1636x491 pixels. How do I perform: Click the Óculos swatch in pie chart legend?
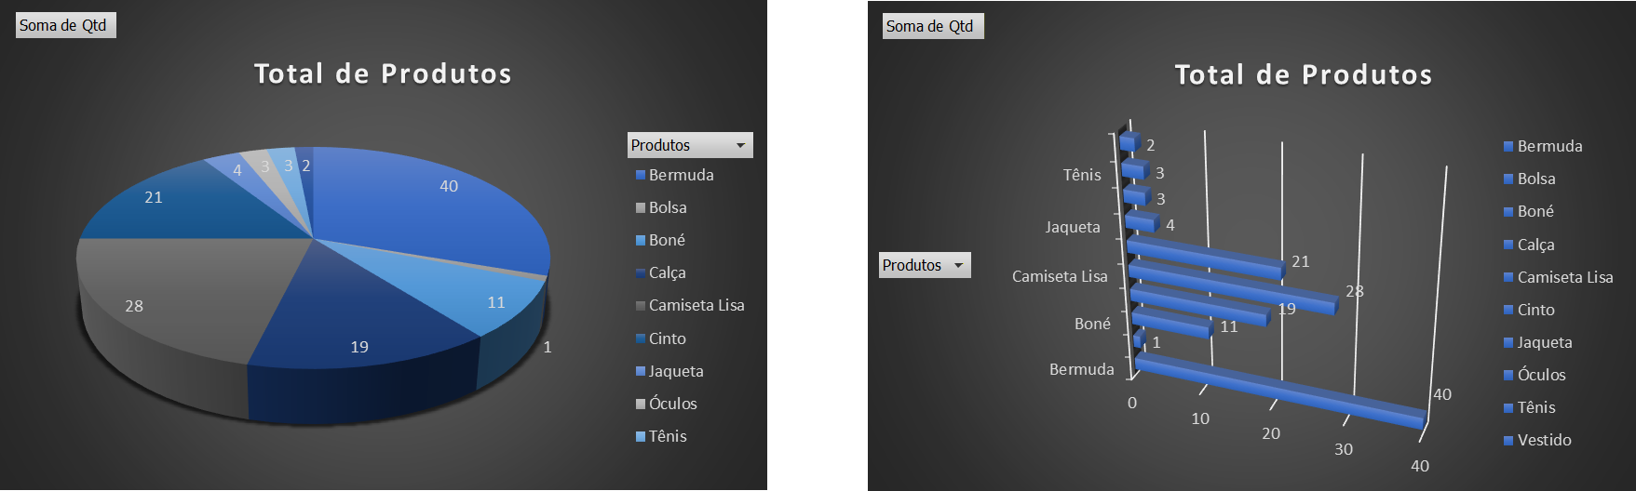click(x=641, y=404)
